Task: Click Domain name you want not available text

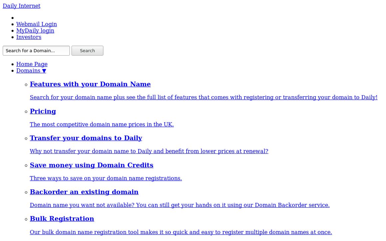Action: (x=180, y=205)
